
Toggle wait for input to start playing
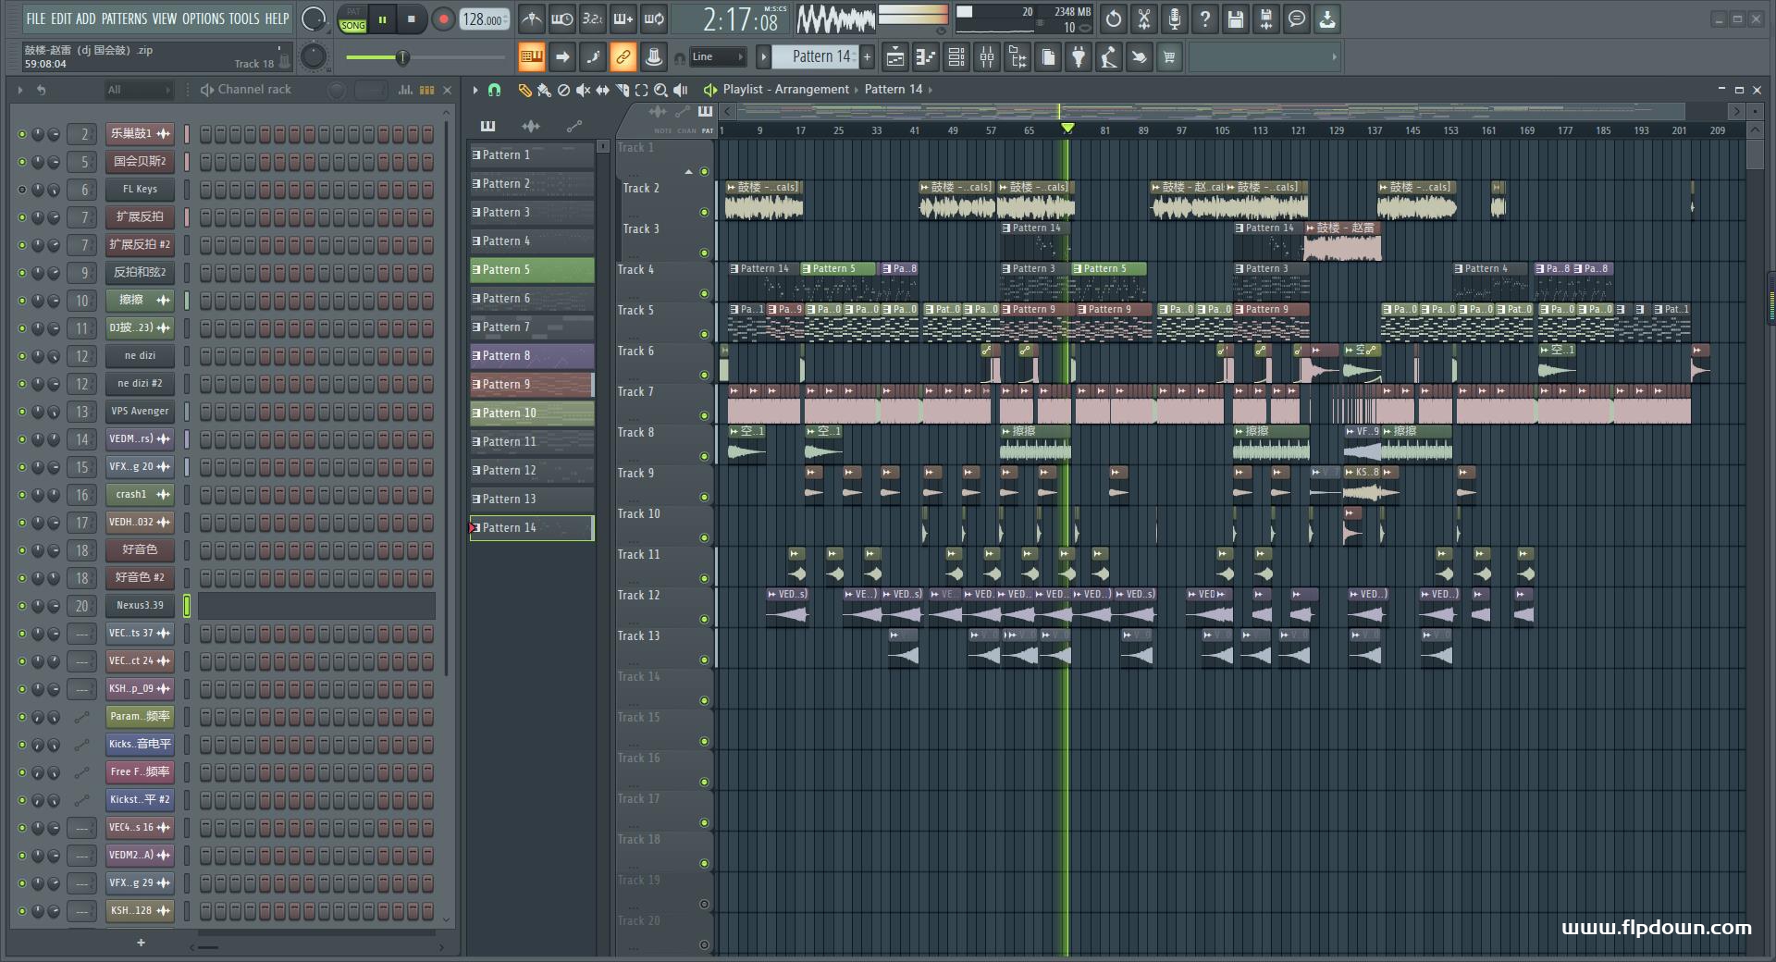[561, 18]
